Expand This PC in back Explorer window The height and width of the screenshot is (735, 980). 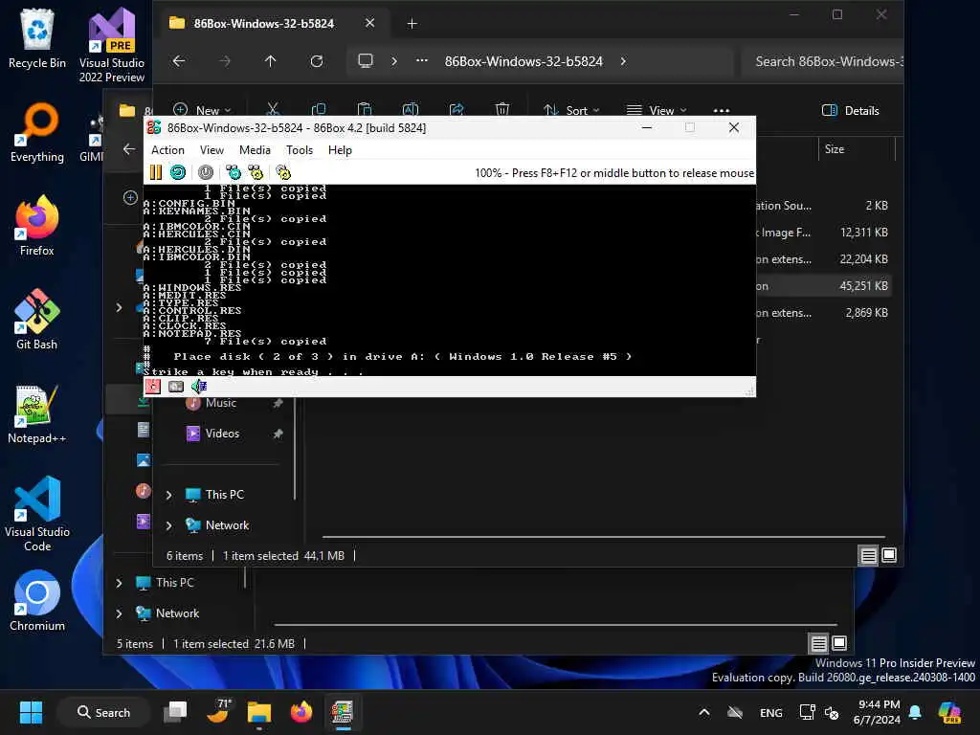click(x=119, y=583)
